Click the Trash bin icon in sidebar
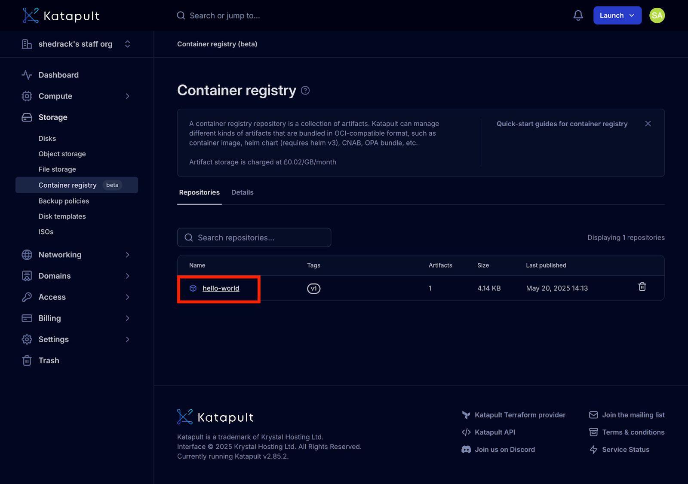Screen dimensions: 688x484 click(27, 360)
